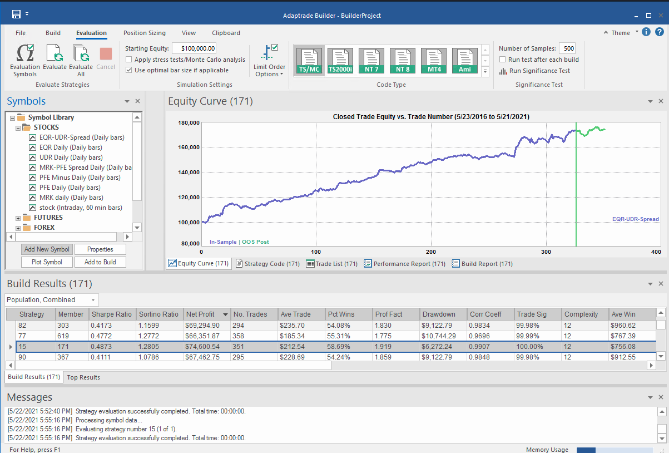Click Build Results horizontal scrollbar
Screen dimensions: 669x453
[172, 366]
